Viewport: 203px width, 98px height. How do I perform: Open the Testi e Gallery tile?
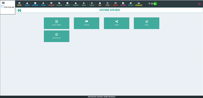(57, 23)
